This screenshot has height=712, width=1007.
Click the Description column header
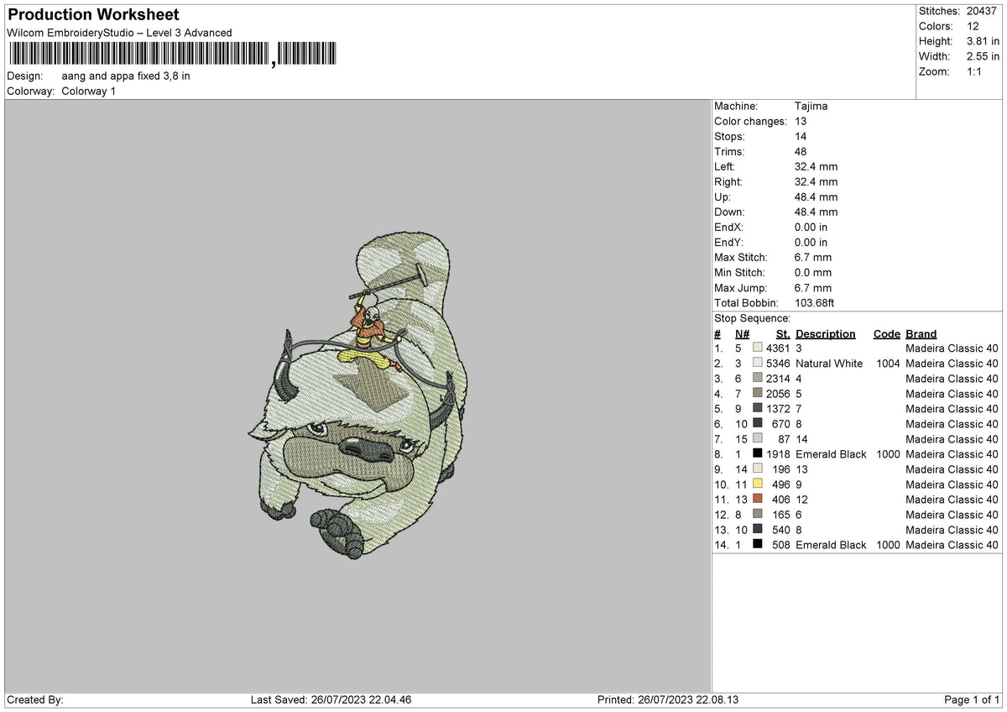[x=826, y=334]
